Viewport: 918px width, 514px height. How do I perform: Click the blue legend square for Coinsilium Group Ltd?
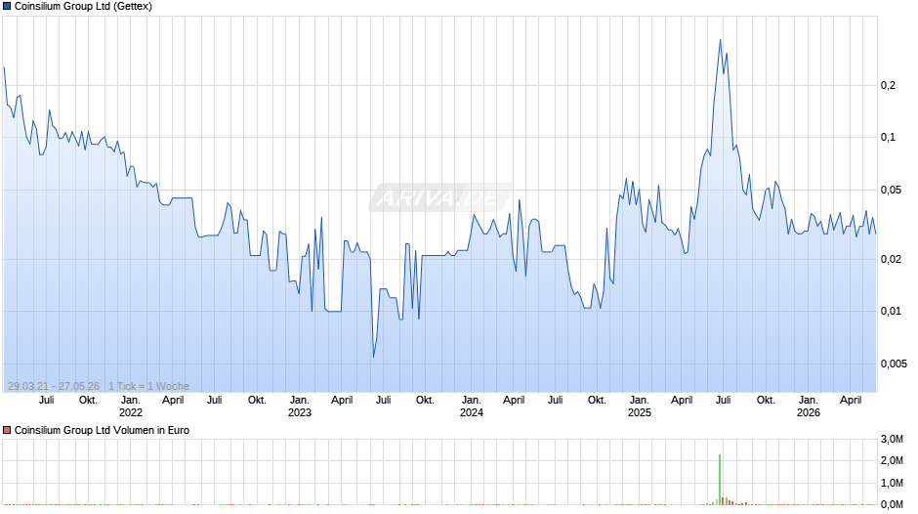(7, 7)
